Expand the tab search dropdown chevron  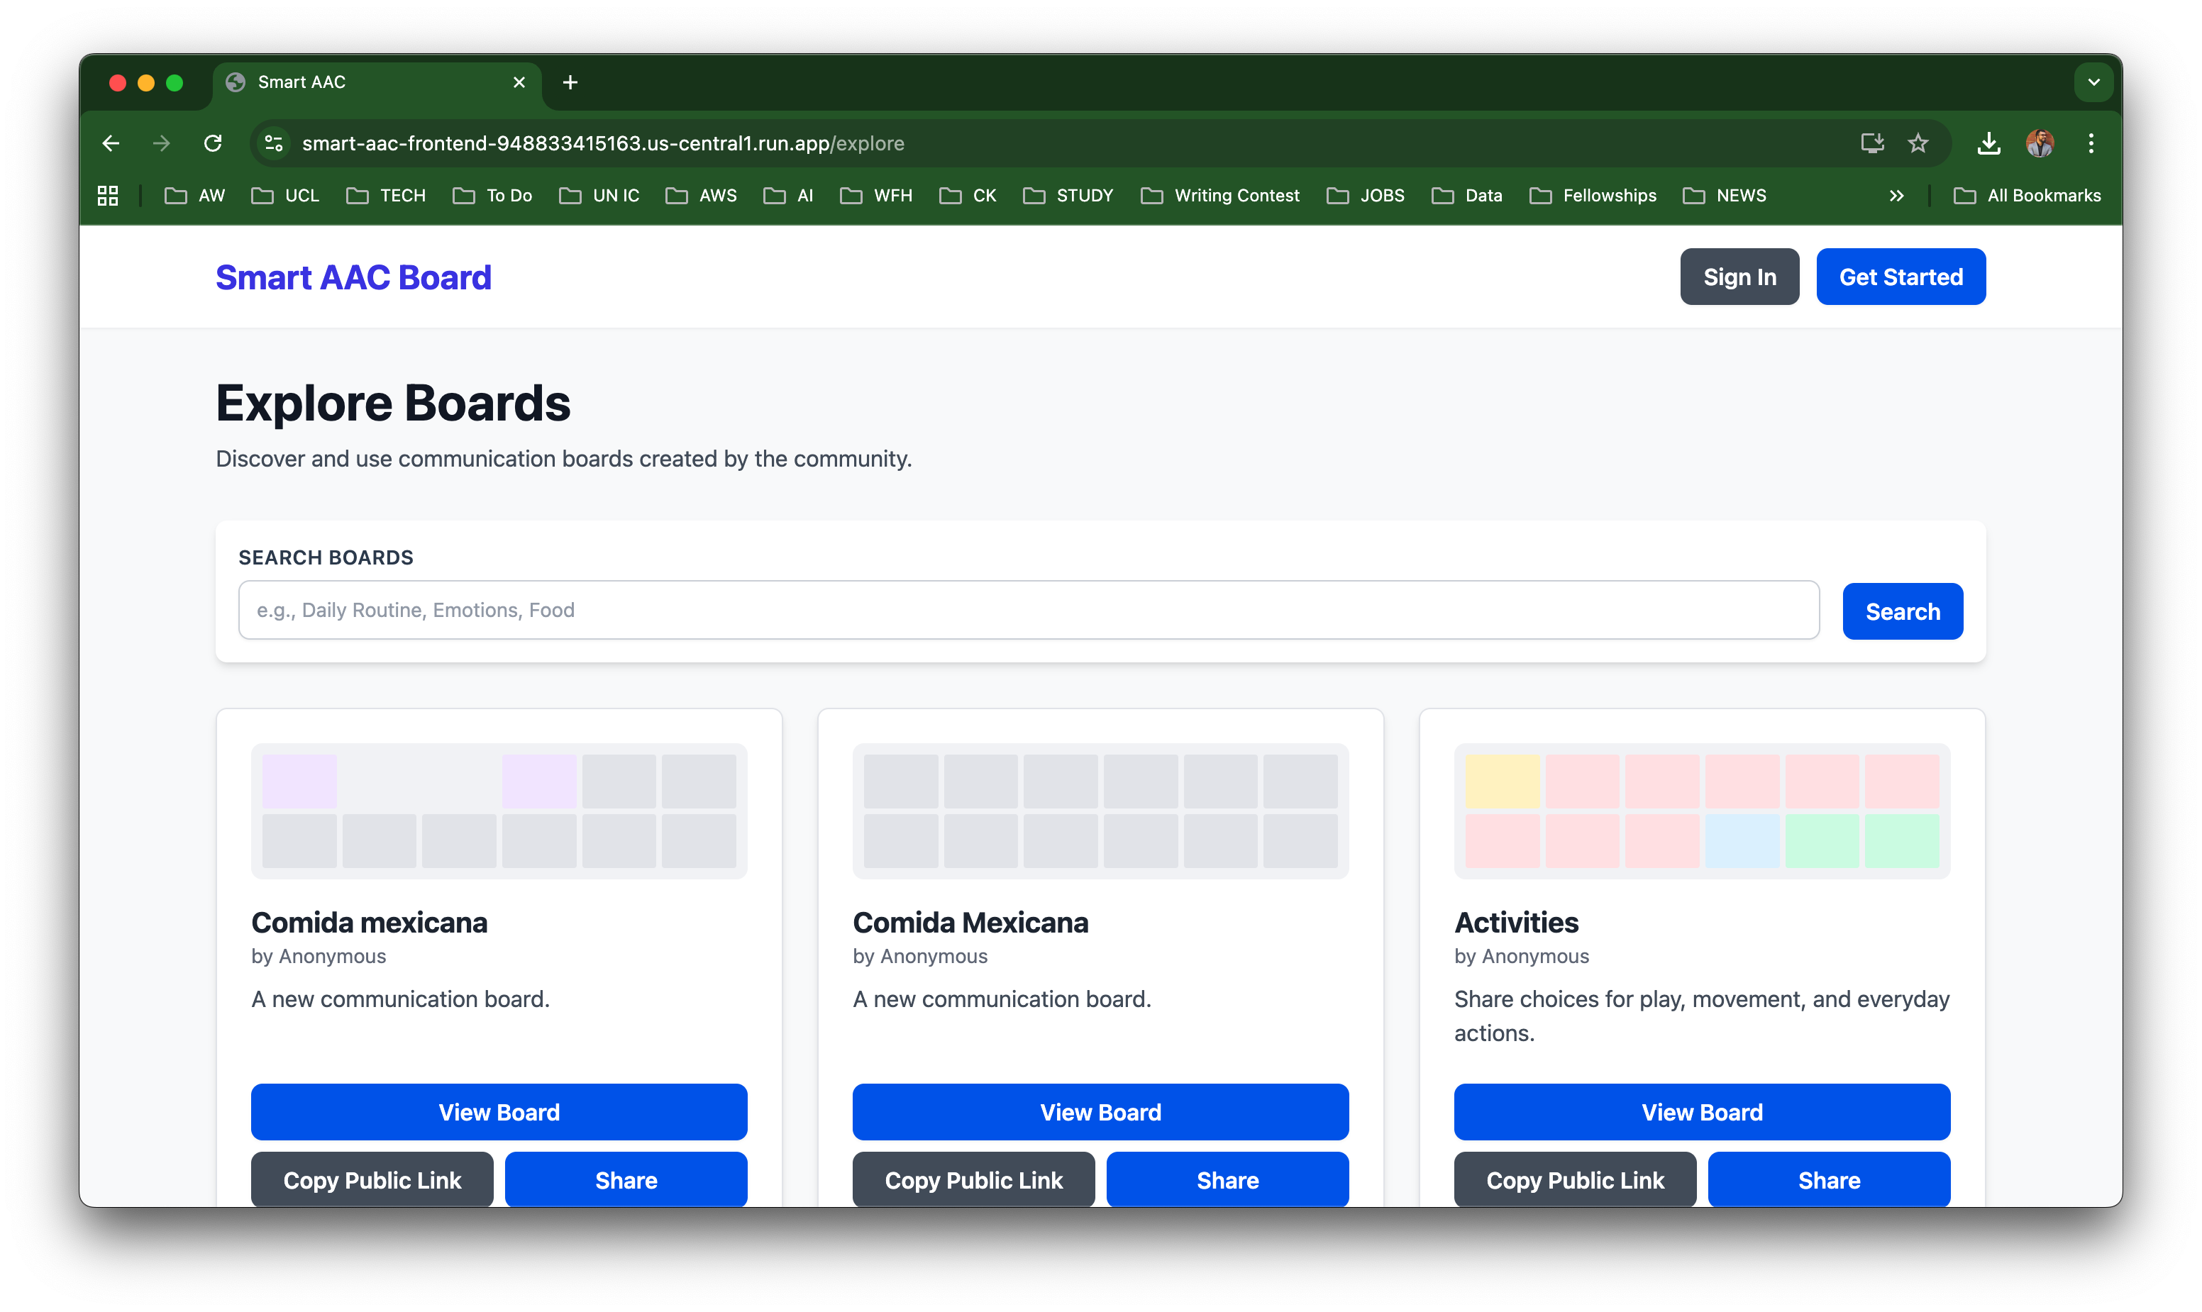pyautogui.click(x=2093, y=82)
